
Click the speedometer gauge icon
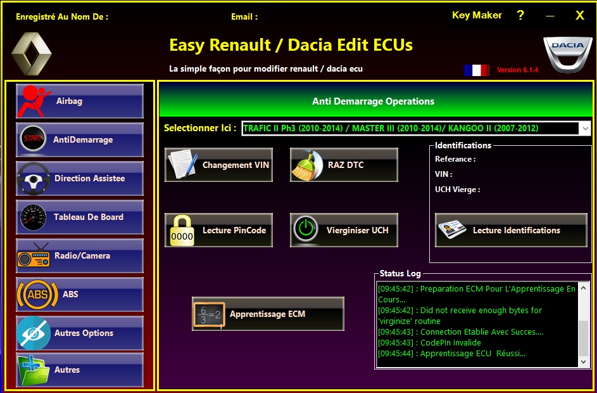point(33,217)
